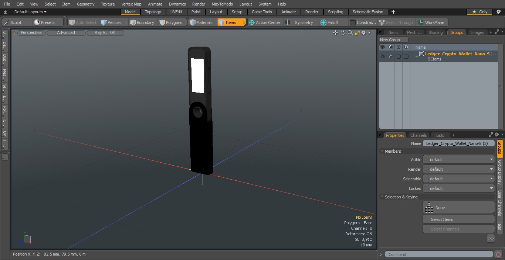Toggle visibility eye for Ledger_Crypto_Wallet group
Screen dimensions: 505x260
click(383, 56)
